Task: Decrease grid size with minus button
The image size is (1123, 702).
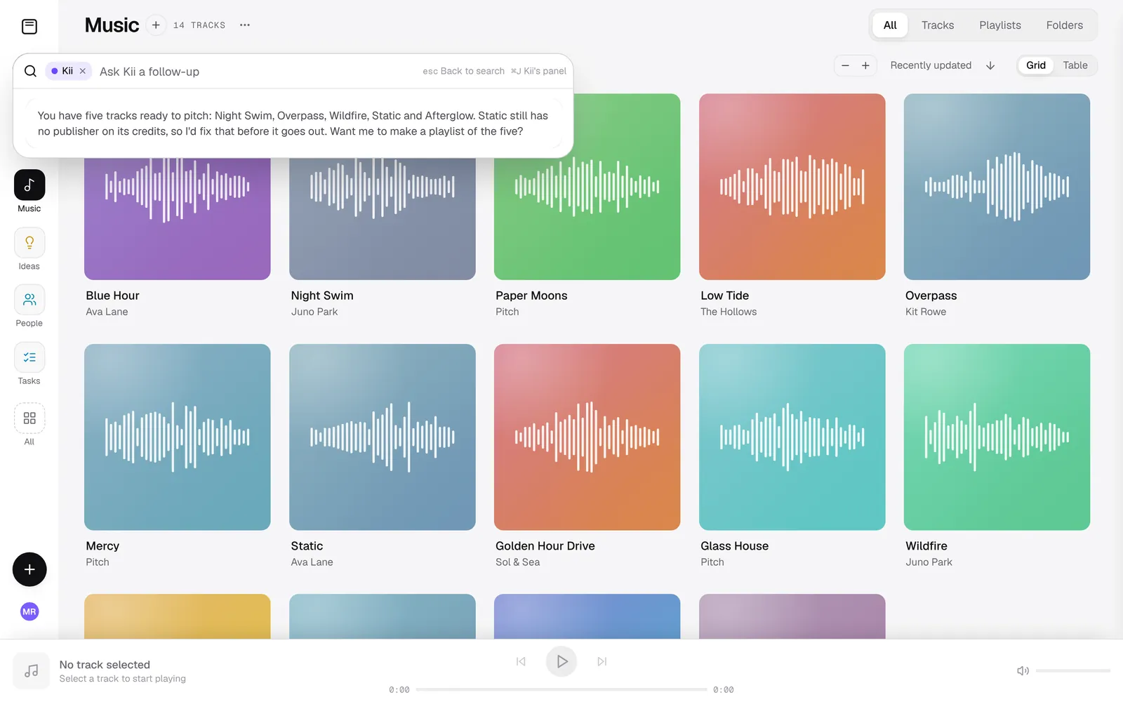Action: pos(845,65)
